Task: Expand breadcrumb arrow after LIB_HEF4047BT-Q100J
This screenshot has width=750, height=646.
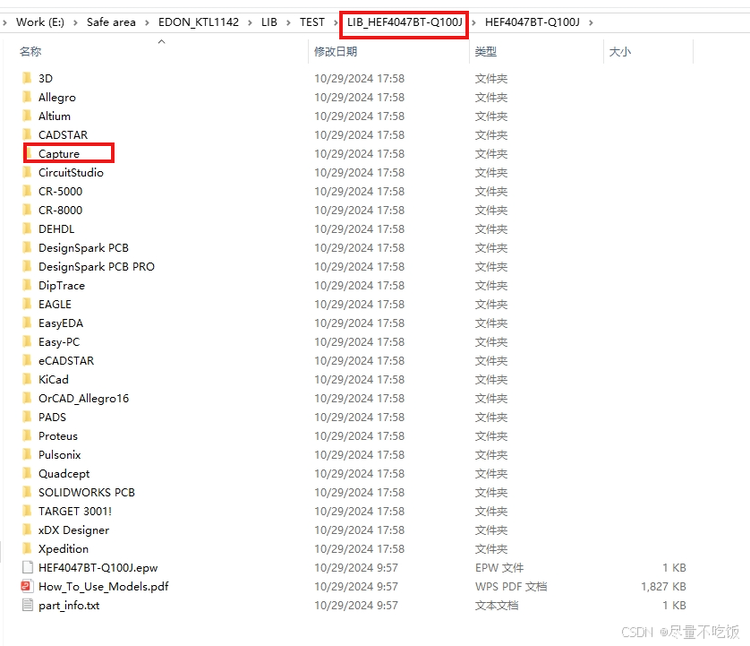Action: pos(473,22)
